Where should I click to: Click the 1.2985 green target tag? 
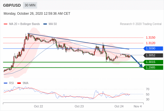[x=153, y=67]
